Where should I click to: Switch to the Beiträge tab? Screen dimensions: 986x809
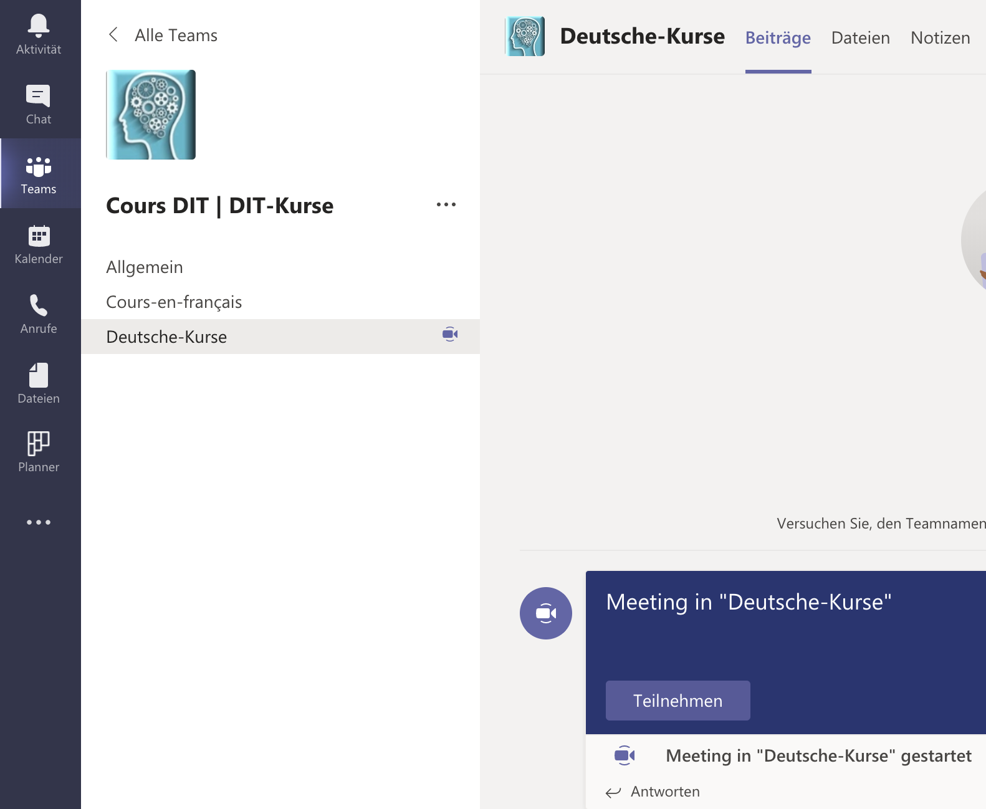click(778, 38)
